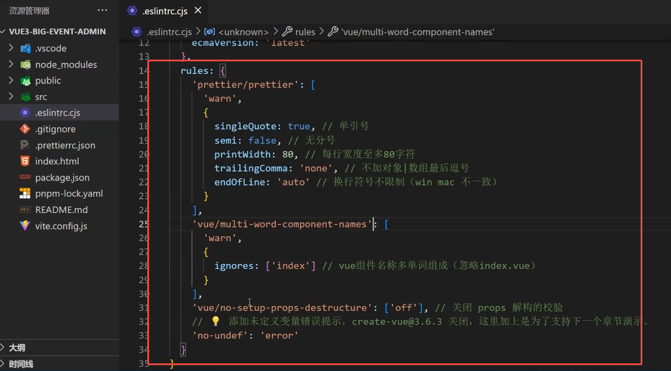Expand the src folder chevron
The width and height of the screenshot is (671, 371).
11,96
